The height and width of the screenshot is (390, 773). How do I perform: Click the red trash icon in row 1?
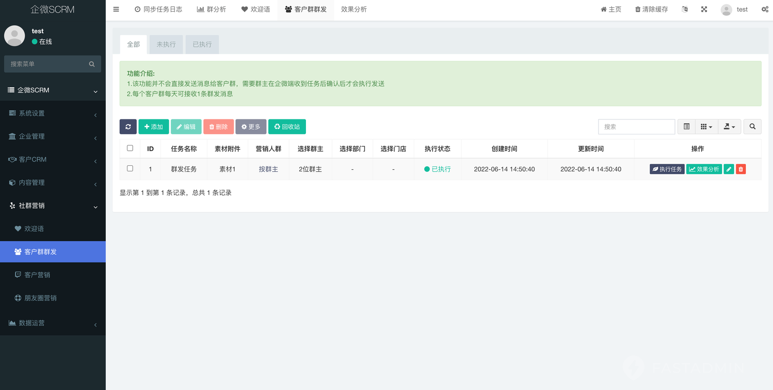tap(741, 169)
